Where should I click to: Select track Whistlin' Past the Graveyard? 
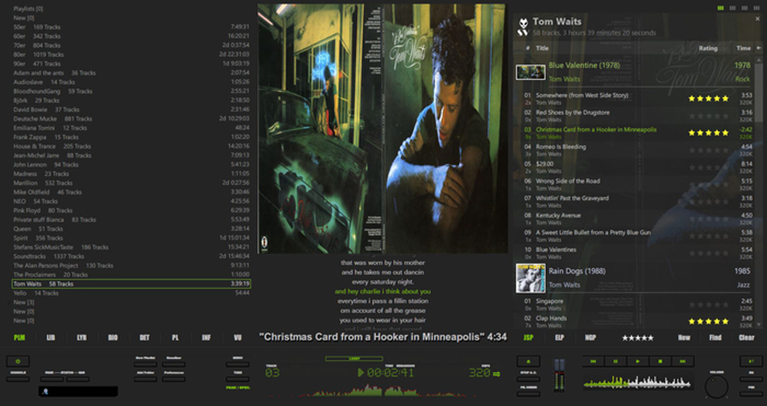pos(633,202)
